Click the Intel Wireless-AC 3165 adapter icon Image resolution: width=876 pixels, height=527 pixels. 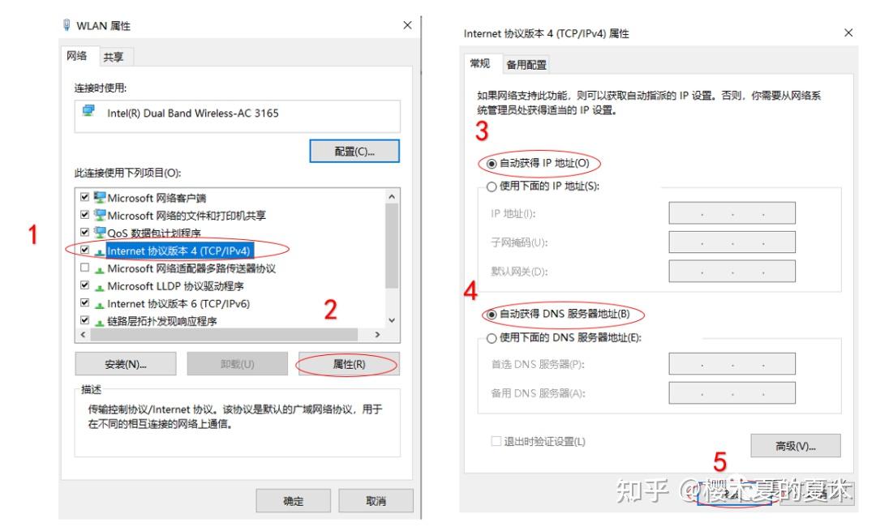tap(88, 110)
